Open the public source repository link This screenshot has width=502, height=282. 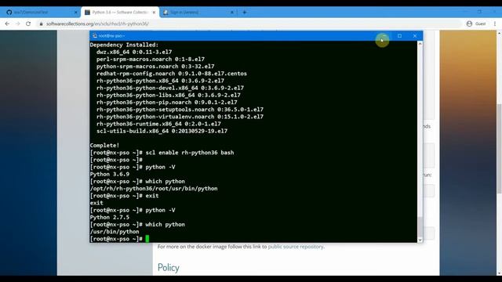click(296, 247)
